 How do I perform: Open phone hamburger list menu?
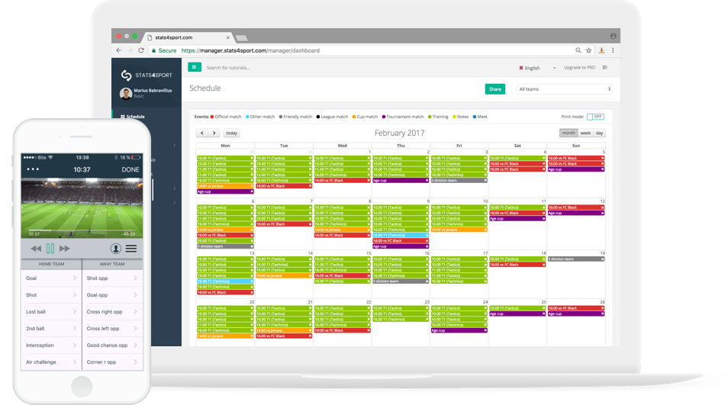pyautogui.click(x=131, y=249)
